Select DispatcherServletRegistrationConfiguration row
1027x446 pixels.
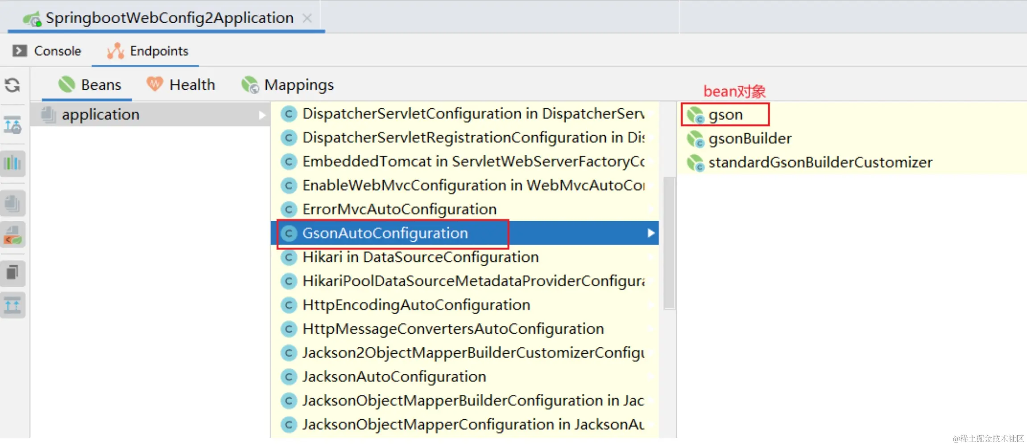pos(464,137)
